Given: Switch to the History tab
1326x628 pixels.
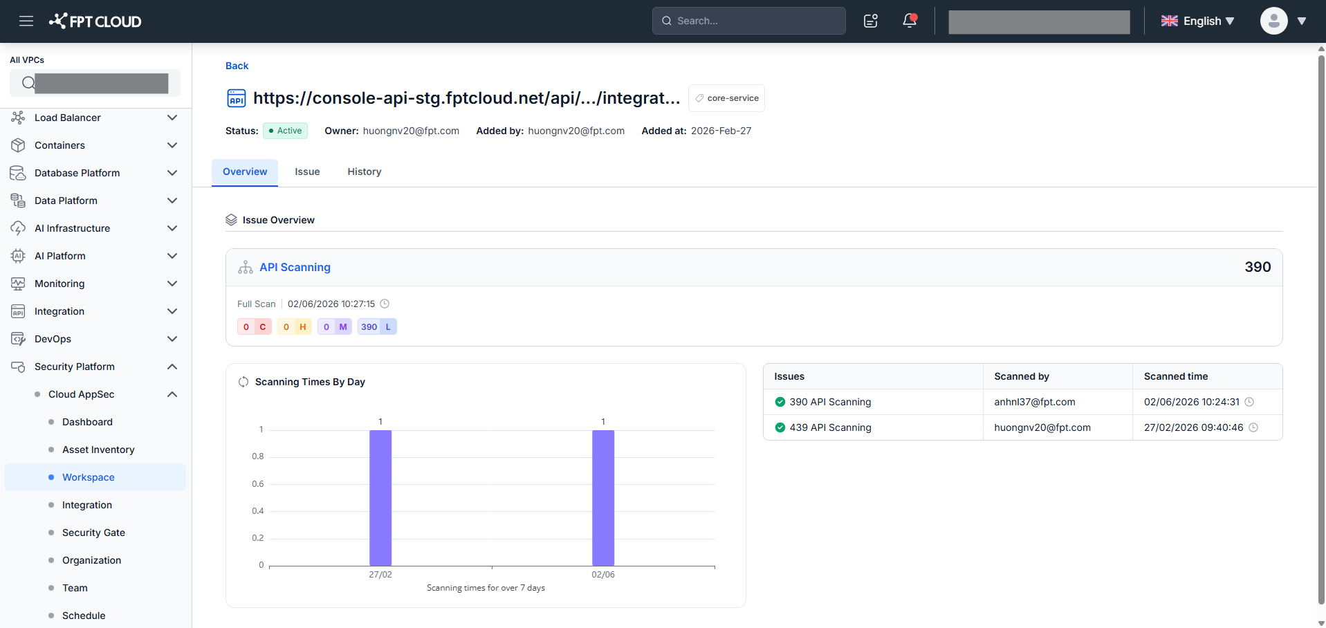Looking at the screenshot, I should pyautogui.click(x=365, y=172).
